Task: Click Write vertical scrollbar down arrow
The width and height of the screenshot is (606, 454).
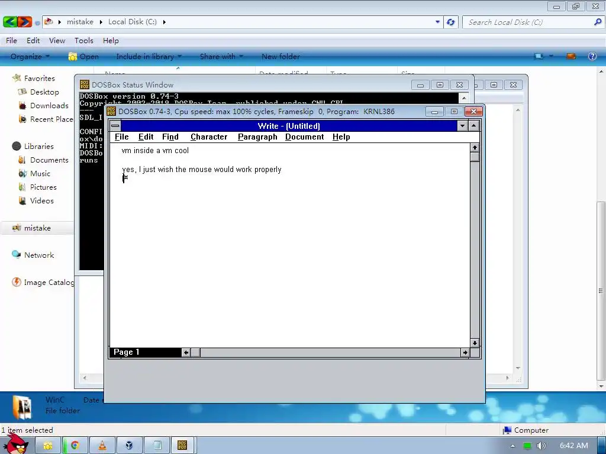Action: (475, 343)
